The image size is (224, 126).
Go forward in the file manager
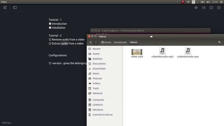(x=96, y=42)
